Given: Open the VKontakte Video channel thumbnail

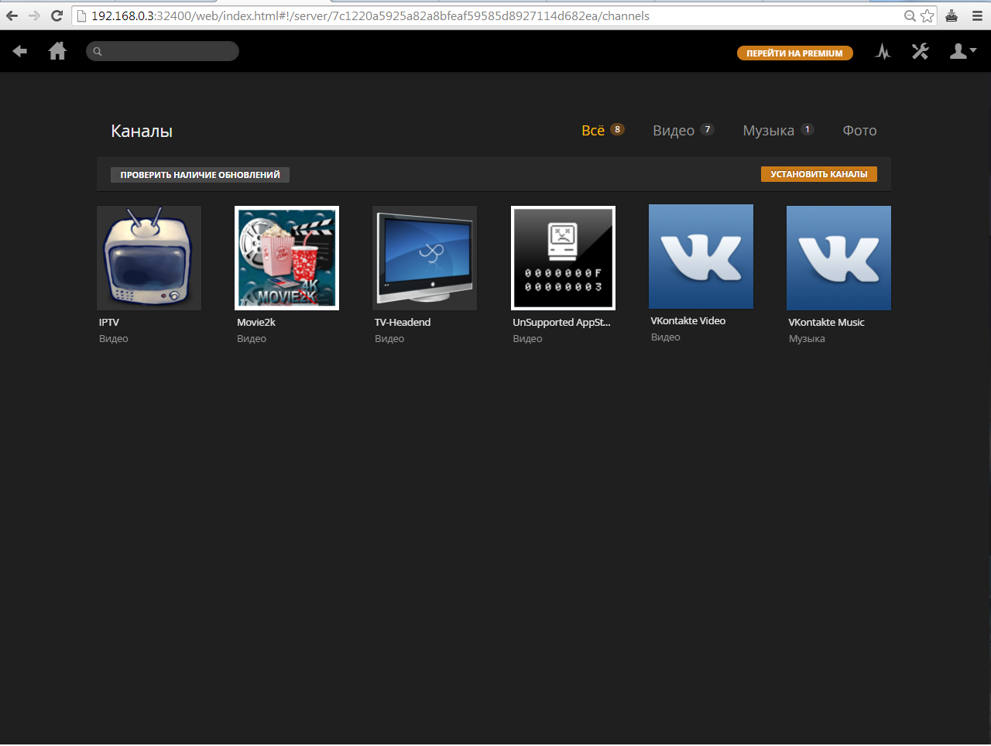Looking at the screenshot, I should pyautogui.click(x=701, y=256).
